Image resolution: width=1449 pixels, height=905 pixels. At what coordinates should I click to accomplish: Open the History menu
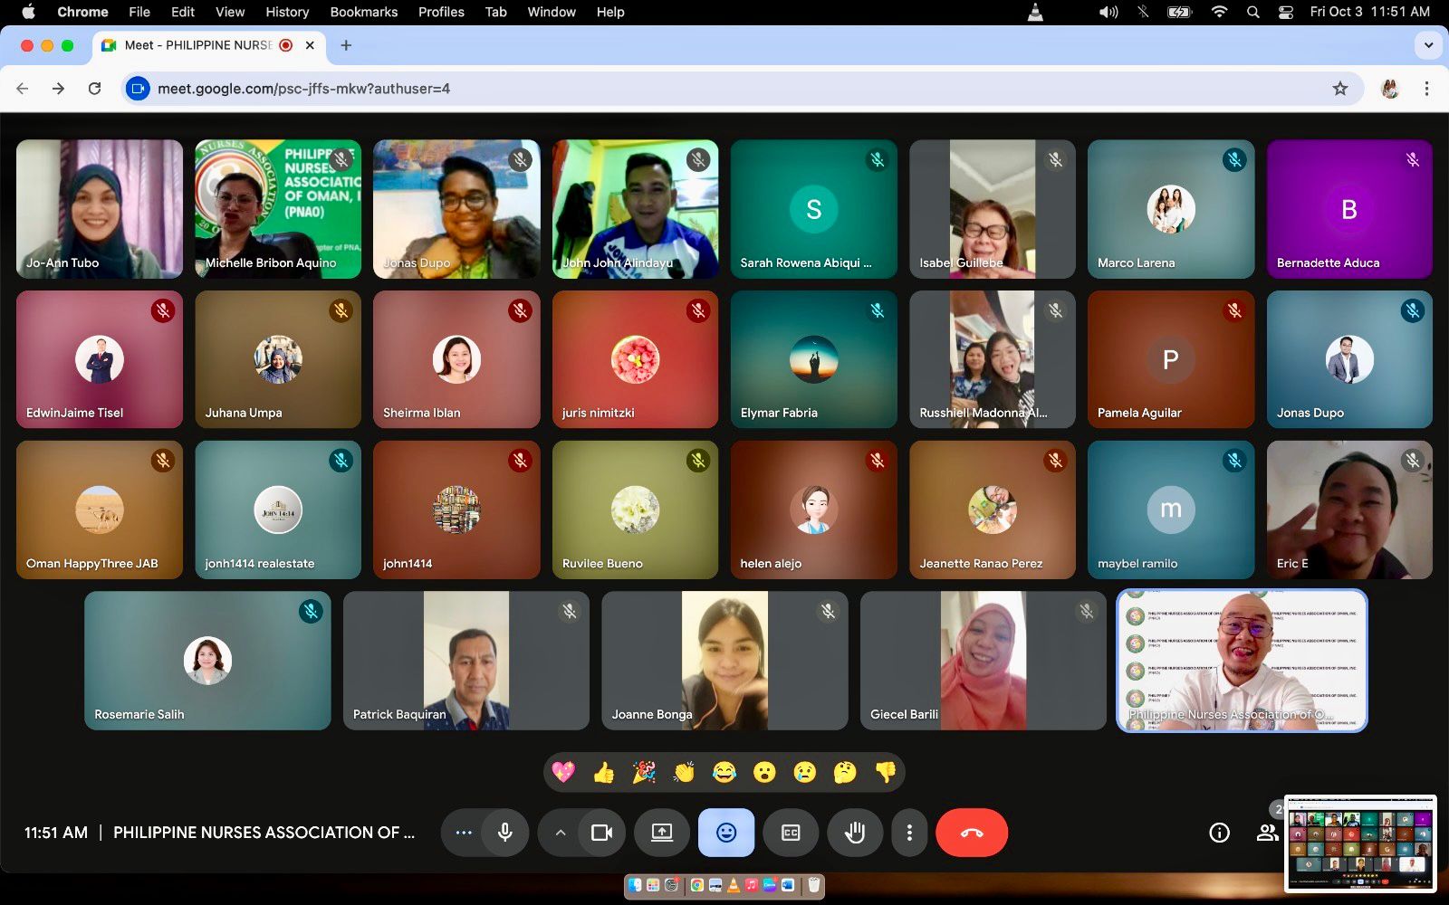(287, 12)
